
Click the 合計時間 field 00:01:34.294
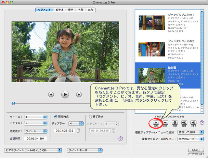[35, 139]
